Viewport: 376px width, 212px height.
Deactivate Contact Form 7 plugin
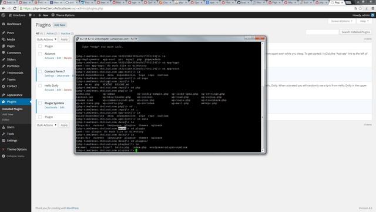click(x=63, y=76)
